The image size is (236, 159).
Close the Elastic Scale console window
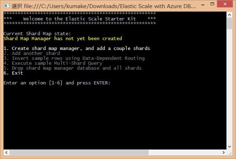pos(225,4)
